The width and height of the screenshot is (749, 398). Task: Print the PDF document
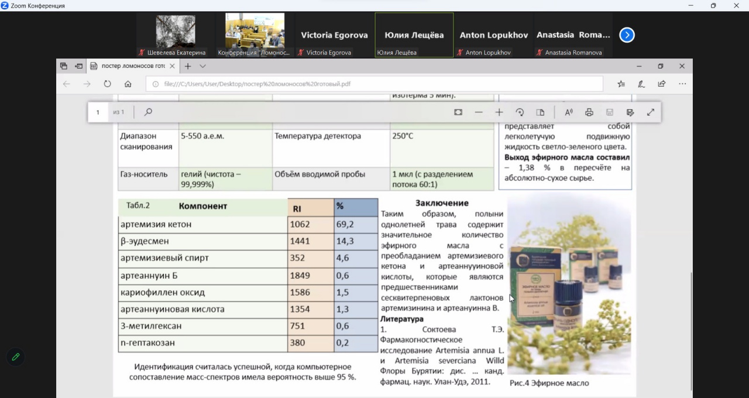589,112
